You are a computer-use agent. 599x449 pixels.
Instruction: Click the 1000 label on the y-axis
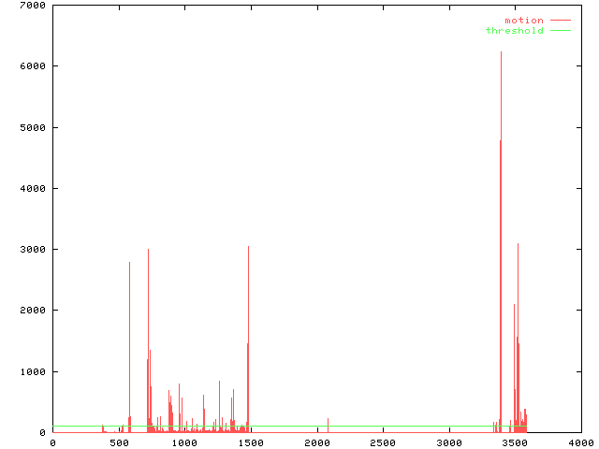[33, 371]
